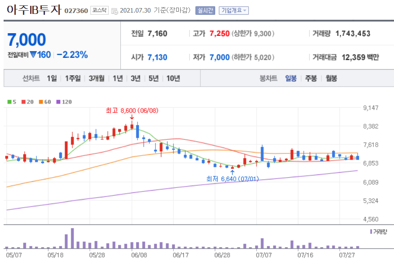Click the 최저 6,640 (07/01) low marker
394x261 pixels.
(x=232, y=179)
